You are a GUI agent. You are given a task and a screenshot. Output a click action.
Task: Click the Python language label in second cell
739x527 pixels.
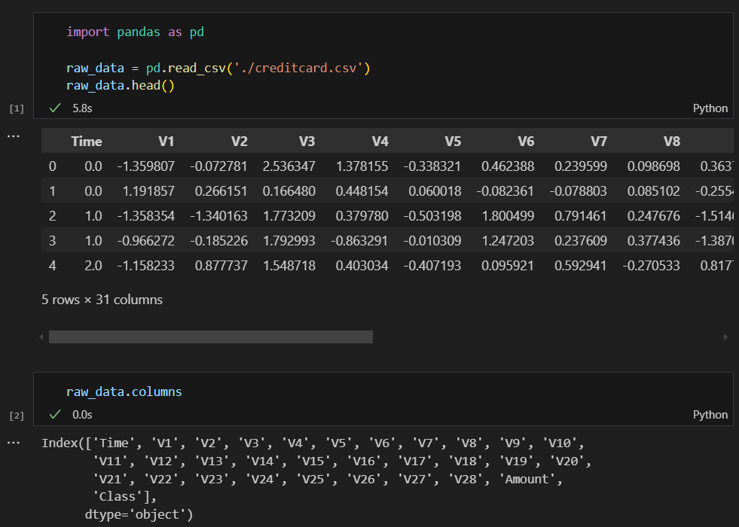[710, 415]
